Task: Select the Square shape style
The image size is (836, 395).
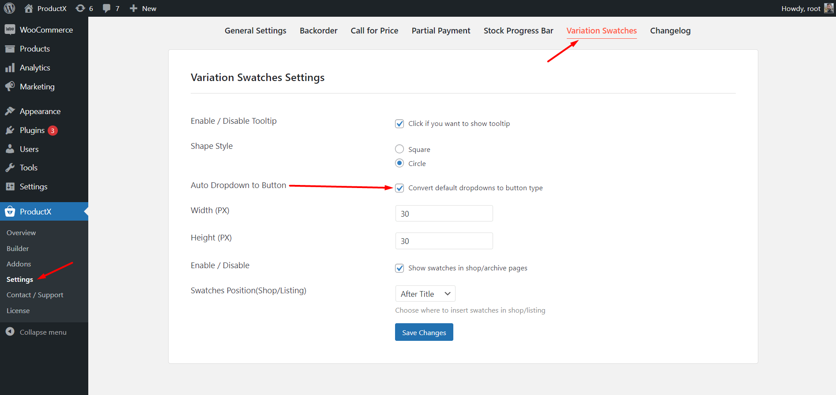Action: click(399, 149)
